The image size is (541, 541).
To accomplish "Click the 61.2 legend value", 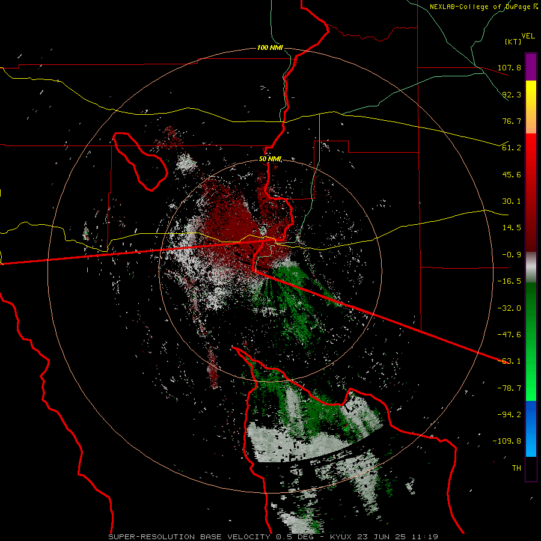I will [x=512, y=148].
